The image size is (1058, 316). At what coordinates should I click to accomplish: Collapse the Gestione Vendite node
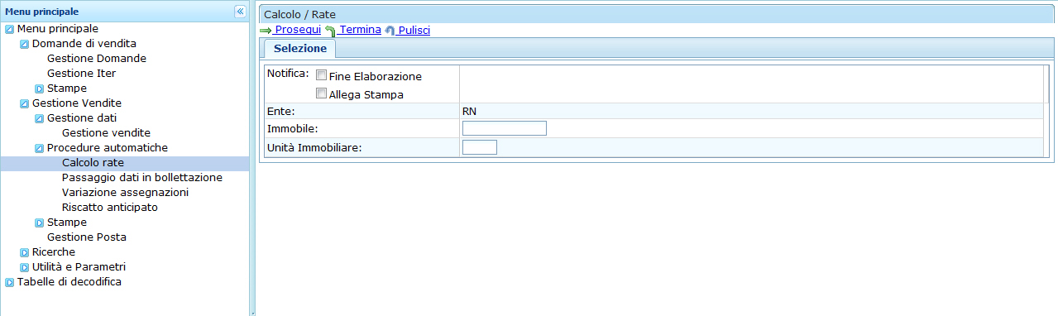pyautogui.click(x=25, y=103)
